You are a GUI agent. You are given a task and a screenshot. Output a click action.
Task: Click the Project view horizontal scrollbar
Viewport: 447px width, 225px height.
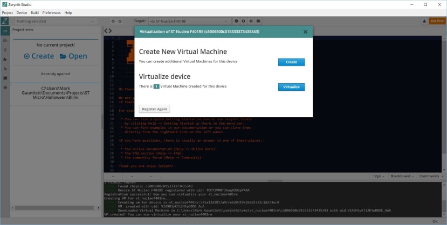[x=54, y=208]
